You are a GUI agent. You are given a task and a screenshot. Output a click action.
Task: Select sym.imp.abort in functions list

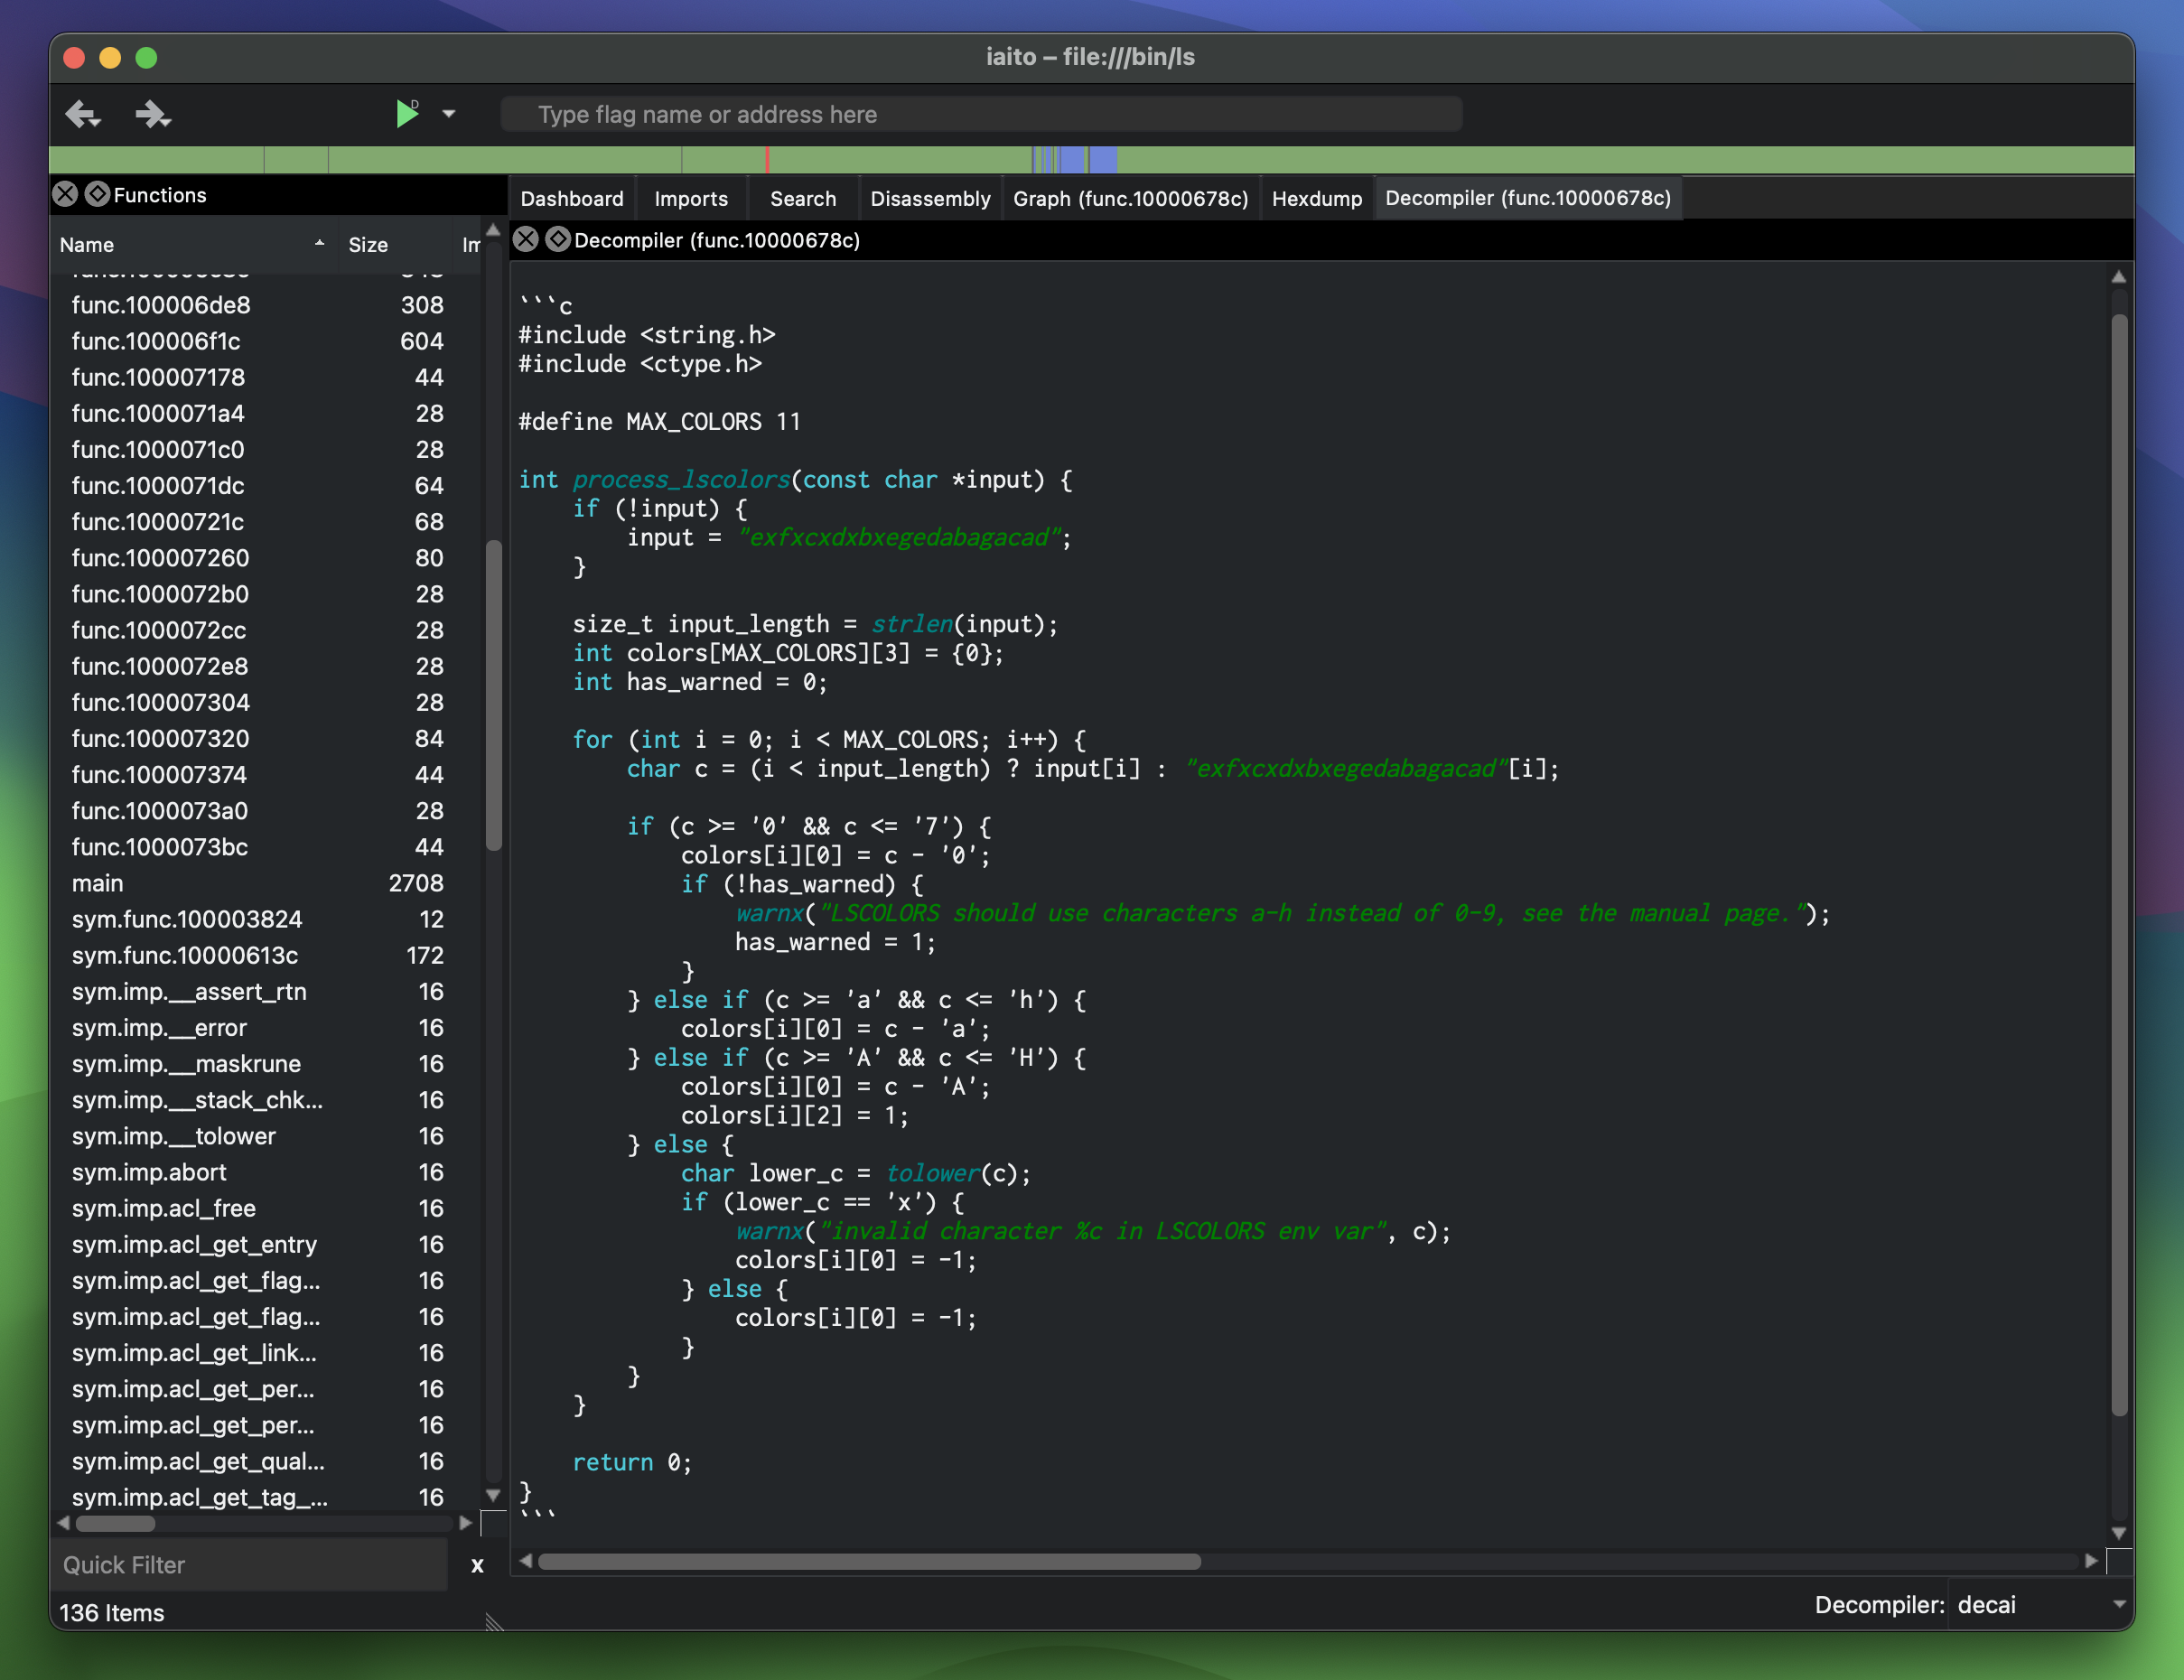149,1172
